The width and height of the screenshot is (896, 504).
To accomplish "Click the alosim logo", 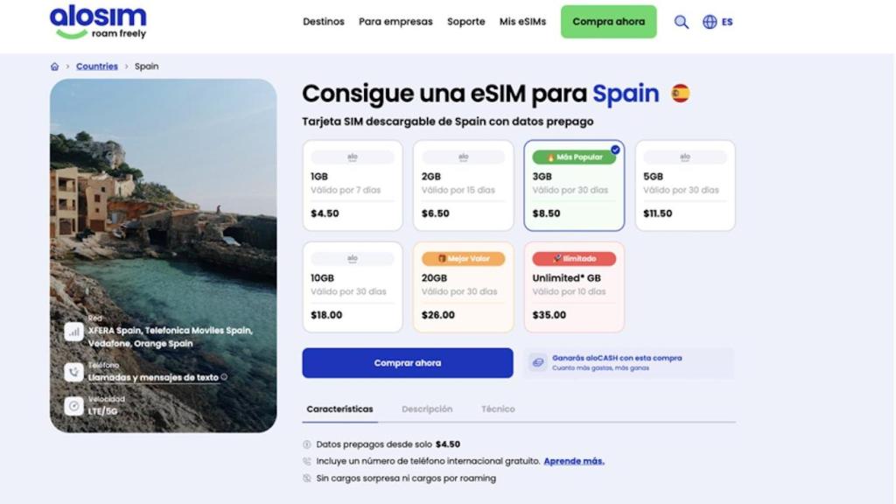I will [98, 22].
